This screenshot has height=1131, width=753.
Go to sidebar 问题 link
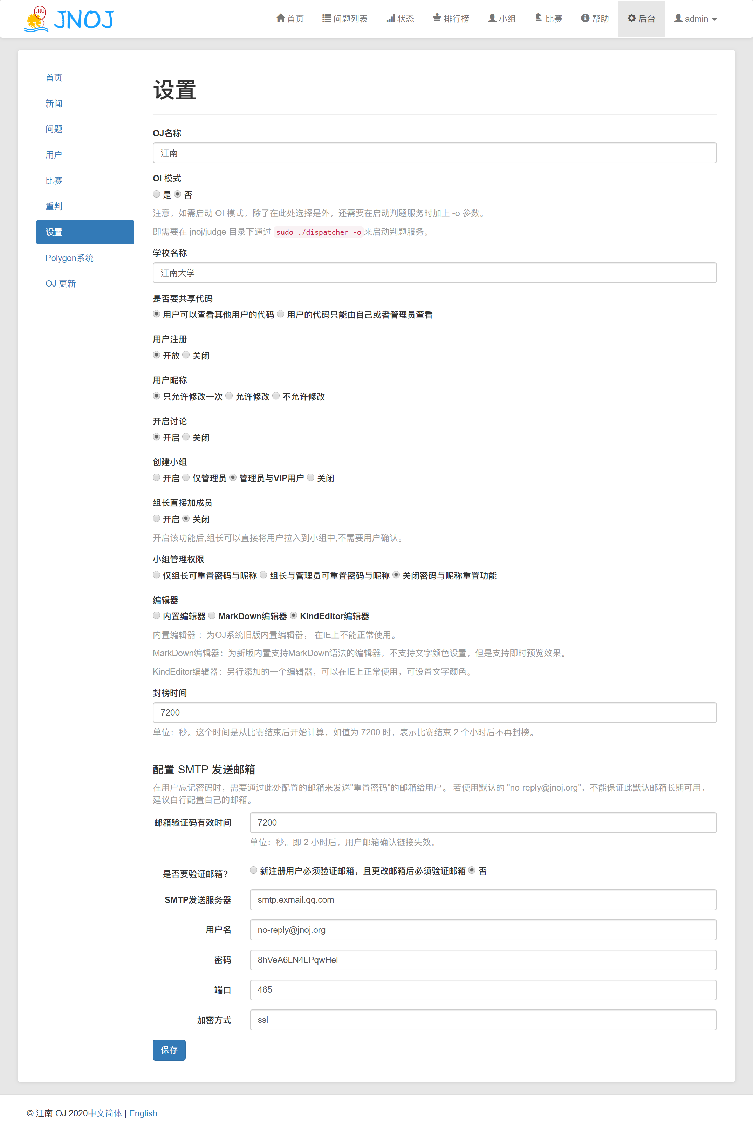(54, 129)
